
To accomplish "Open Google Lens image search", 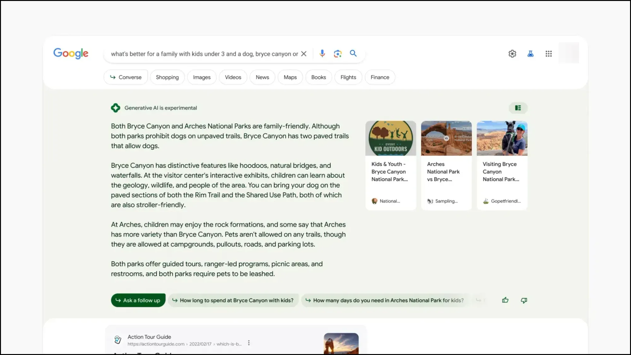I will click(x=338, y=54).
